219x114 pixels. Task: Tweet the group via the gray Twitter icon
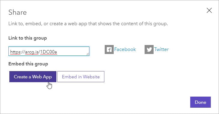pos(149,49)
